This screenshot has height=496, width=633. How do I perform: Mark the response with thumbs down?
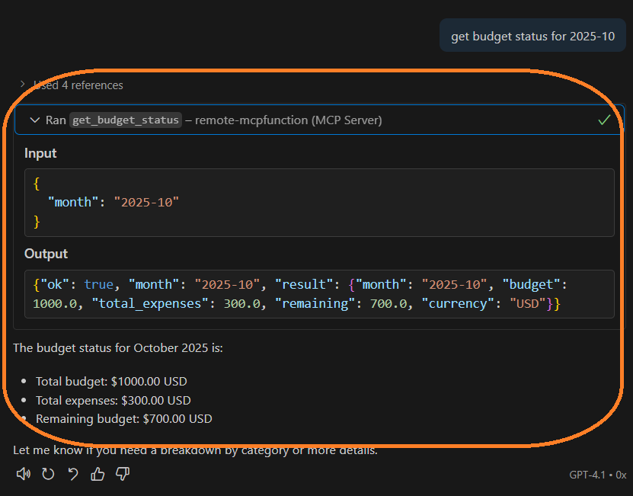click(x=122, y=474)
